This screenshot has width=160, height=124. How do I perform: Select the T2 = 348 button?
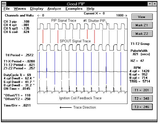(x=142, y=98)
